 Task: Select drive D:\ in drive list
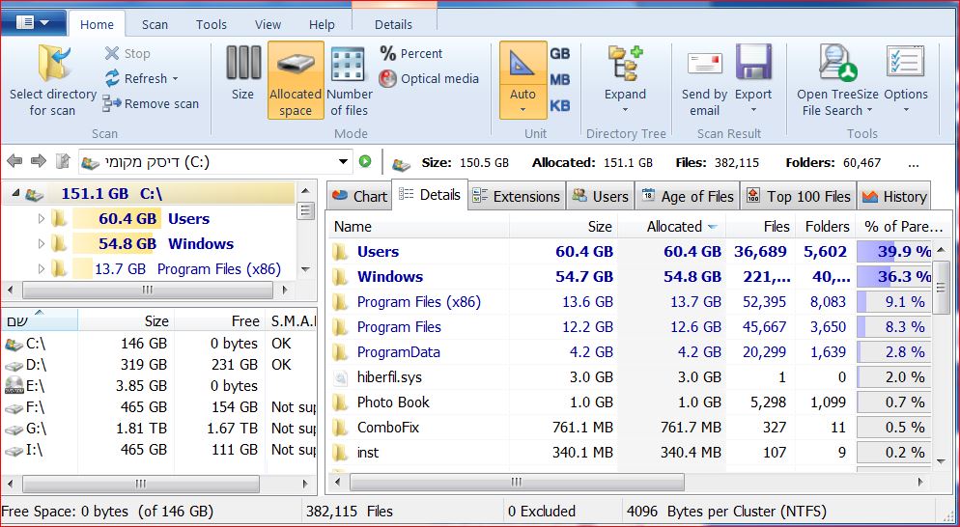[159, 365]
